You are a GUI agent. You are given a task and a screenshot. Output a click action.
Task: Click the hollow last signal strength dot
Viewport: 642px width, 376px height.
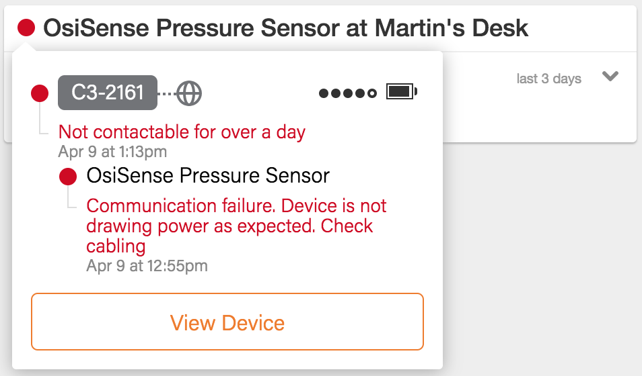(372, 93)
